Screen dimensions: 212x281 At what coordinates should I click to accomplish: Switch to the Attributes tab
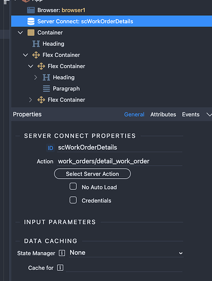(163, 115)
